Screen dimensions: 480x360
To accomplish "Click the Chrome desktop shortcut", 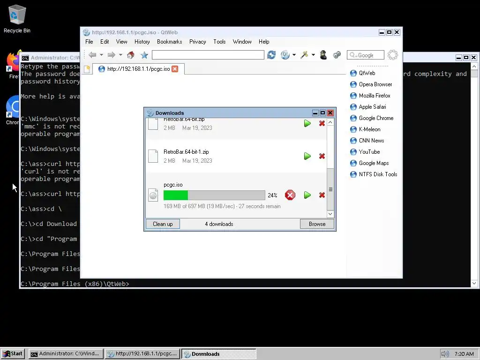I will point(13,110).
